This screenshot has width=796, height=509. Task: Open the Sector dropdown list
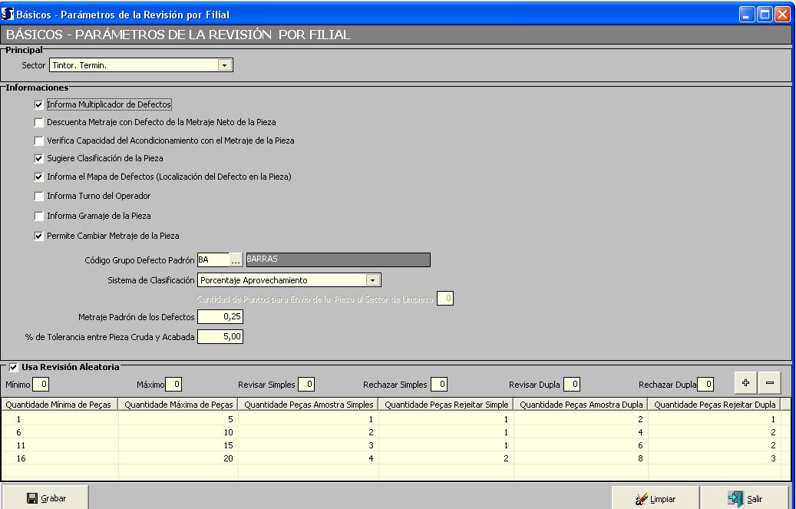tap(224, 66)
